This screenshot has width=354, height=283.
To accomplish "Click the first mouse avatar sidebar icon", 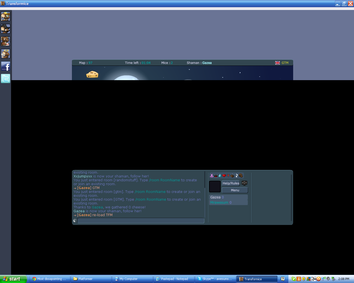I will [6, 16].
